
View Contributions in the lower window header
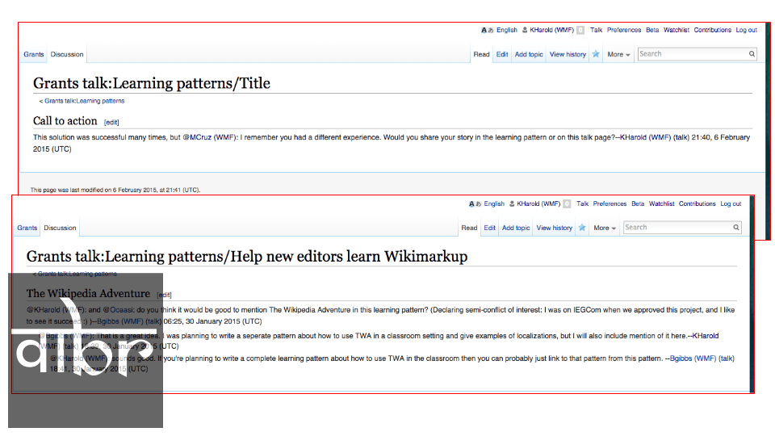697,203
